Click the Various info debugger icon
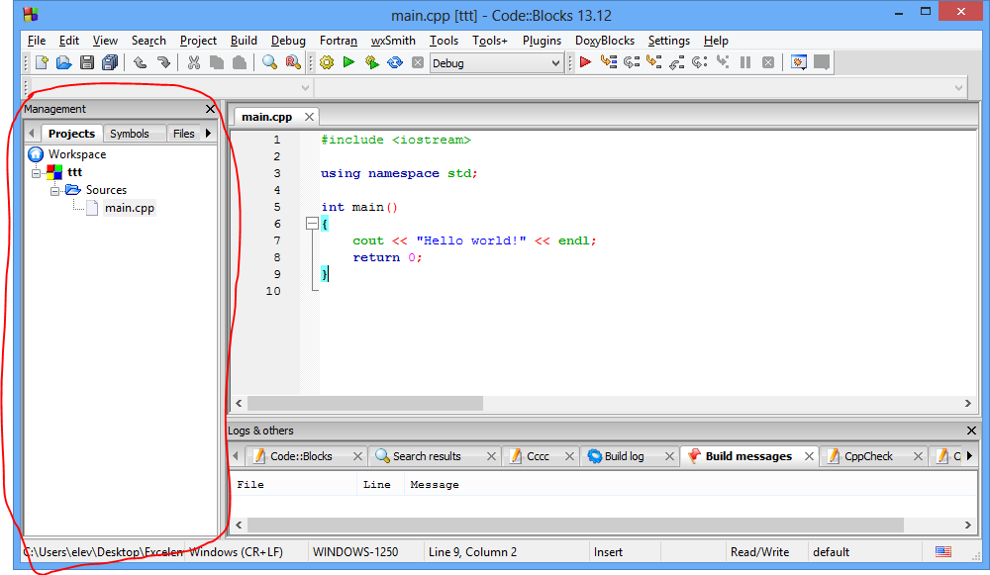Image resolution: width=990 pixels, height=575 pixels. coord(822,62)
